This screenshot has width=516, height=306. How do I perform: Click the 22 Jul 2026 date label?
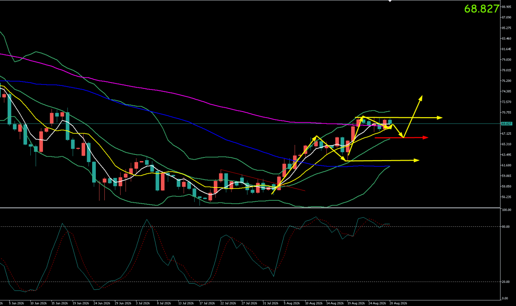(x=228, y=303)
